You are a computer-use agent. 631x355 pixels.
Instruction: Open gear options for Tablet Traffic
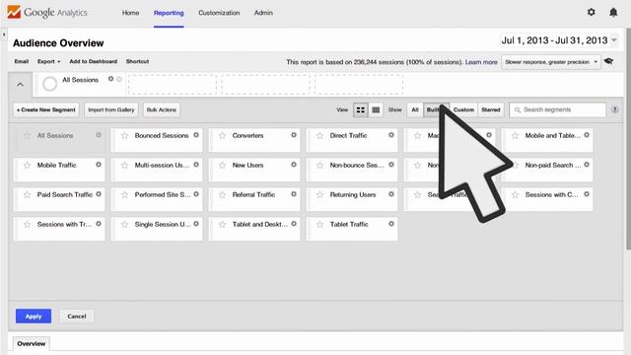(x=391, y=224)
